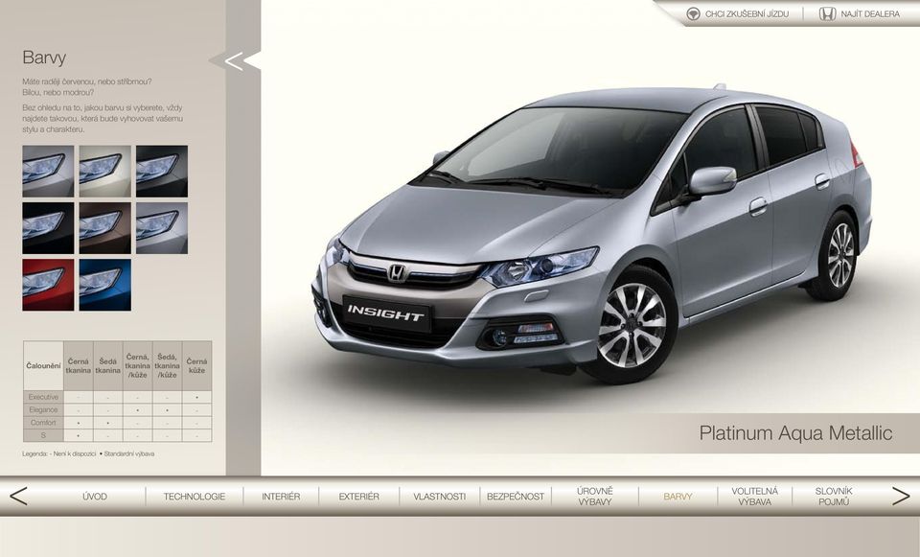Open the TECHNOLOGIE tab
This screenshot has height=557, width=920.
pyautogui.click(x=195, y=497)
